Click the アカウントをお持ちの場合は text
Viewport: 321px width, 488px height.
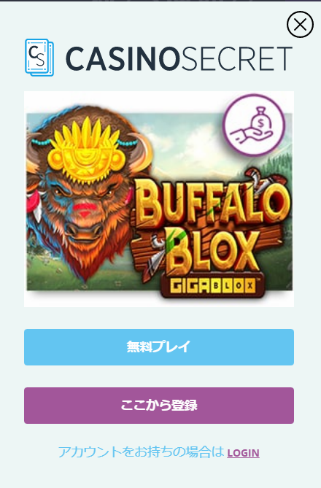(x=141, y=452)
